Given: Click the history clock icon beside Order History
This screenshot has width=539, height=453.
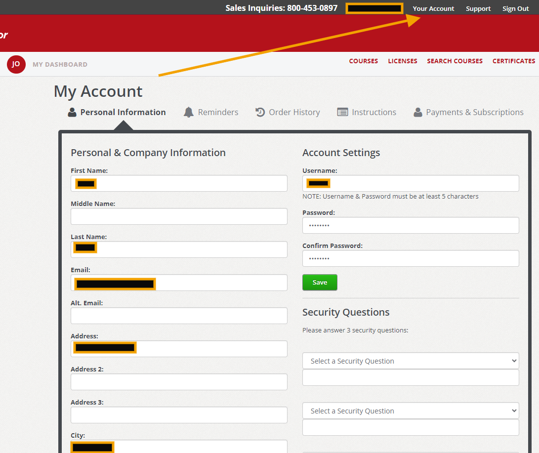Looking at the screenshot, I should 260,112.
